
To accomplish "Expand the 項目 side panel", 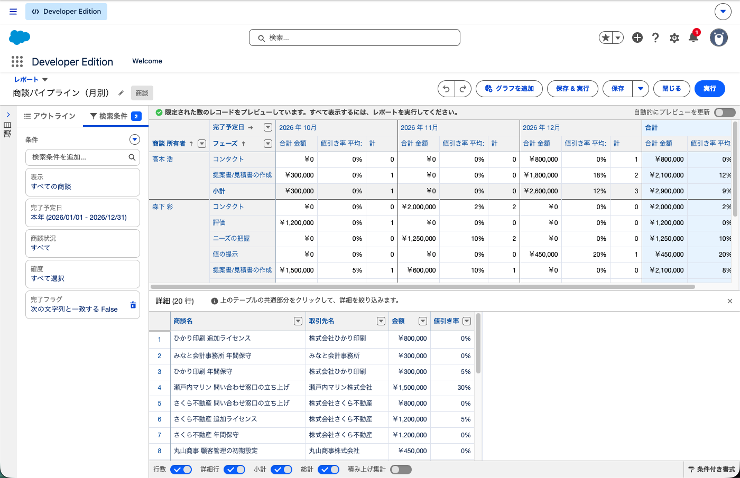I will [x=8, y=115].
